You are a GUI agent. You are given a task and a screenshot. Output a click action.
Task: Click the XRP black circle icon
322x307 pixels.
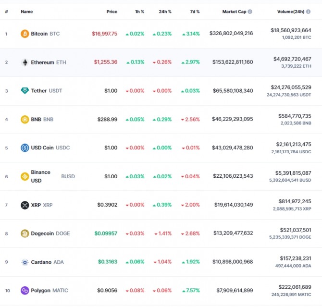pos(25,205)
